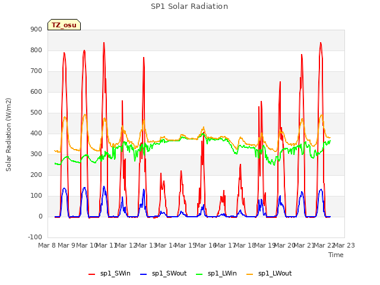Click the 900 y-axis tick label
This screenshot has height=285, width=380.
pyautogui.click(x=36, y=29)
